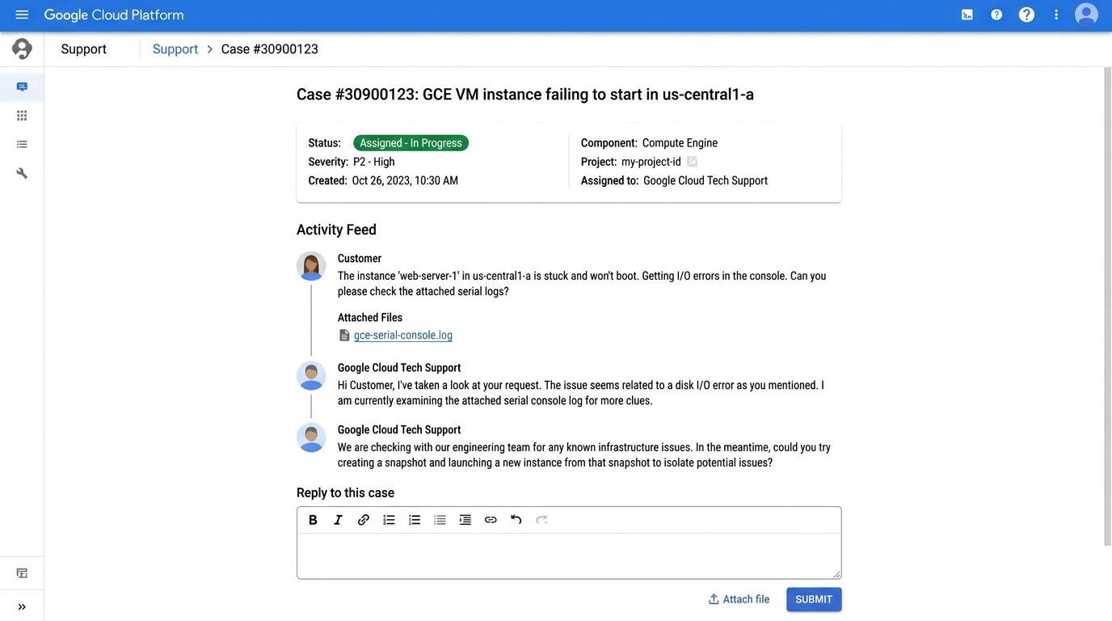Click the Attach file button
Screen dimensions: 1112x621
pyautogui.click(x=739, y=599)
